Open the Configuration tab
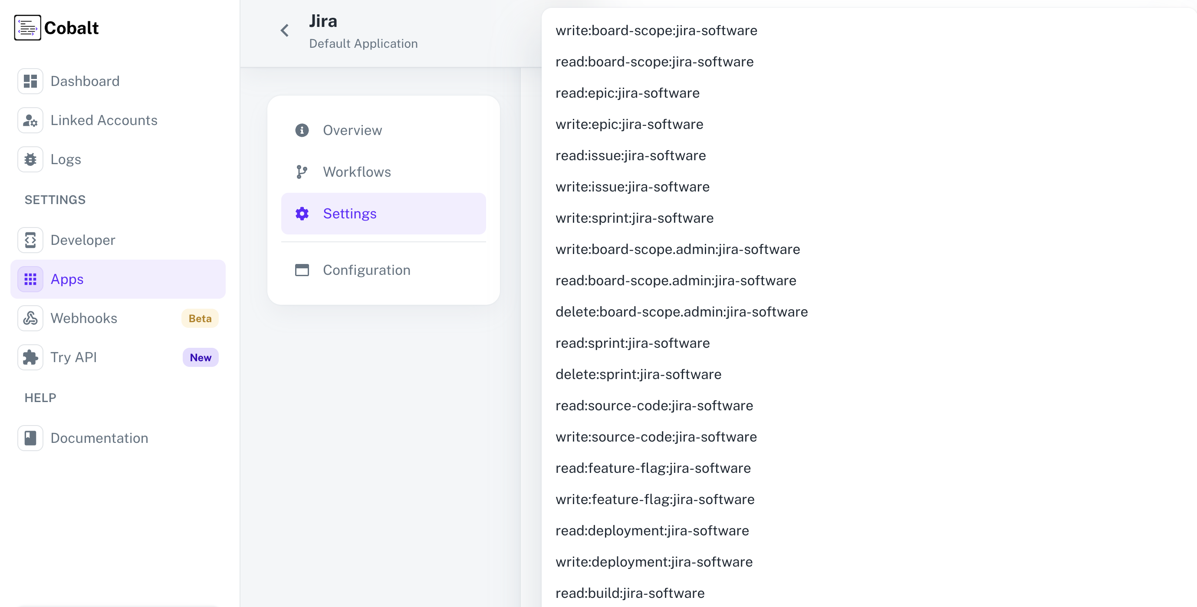Image resolution: width=1197 pixels, height=607 pixels. (367, 270)
